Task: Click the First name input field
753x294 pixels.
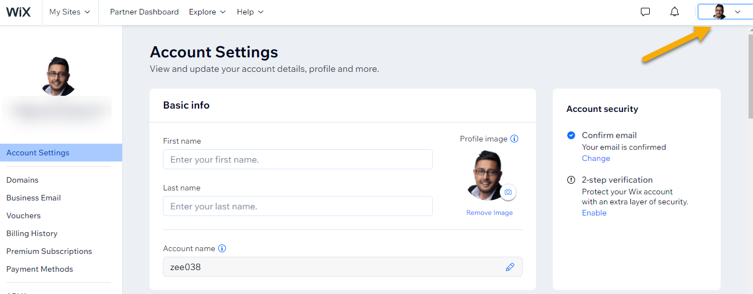Action: (297, 159)
